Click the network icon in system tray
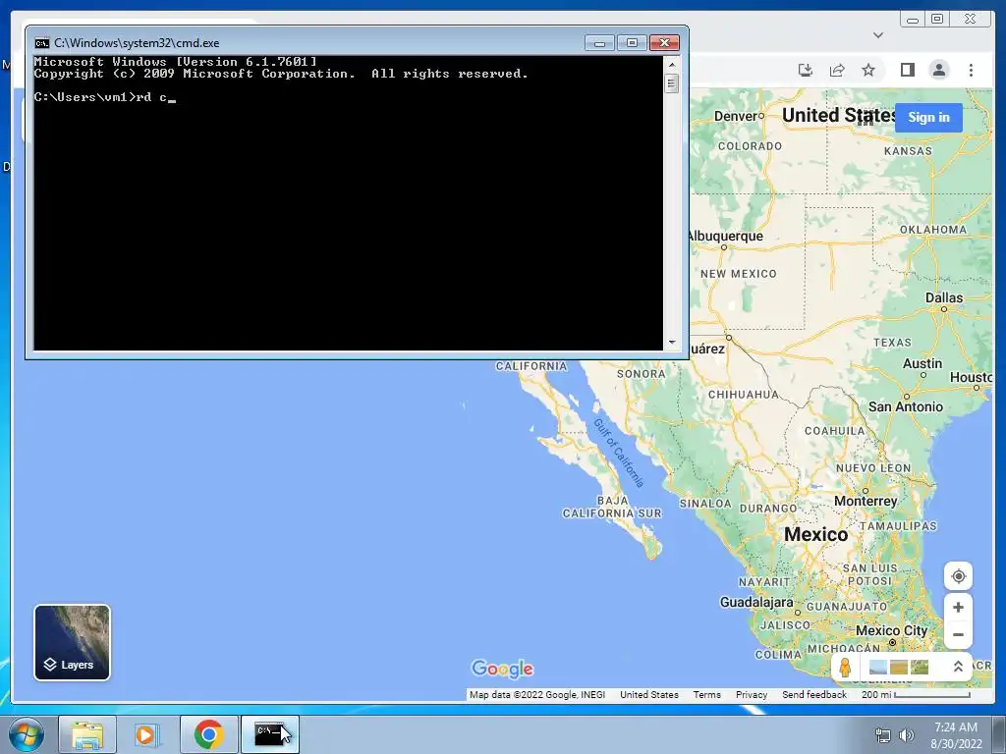The width and height of the screenshot is (1006, 754). tap(883, 735)
